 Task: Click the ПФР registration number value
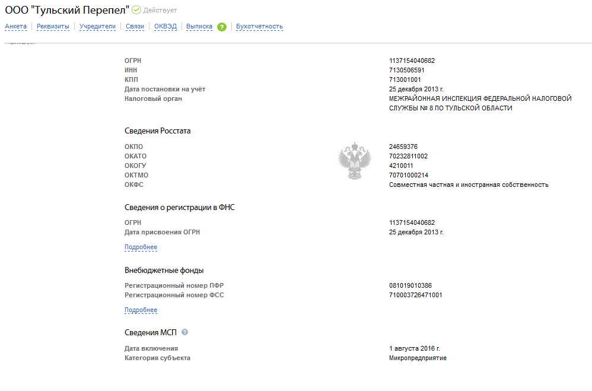[410, 285]
